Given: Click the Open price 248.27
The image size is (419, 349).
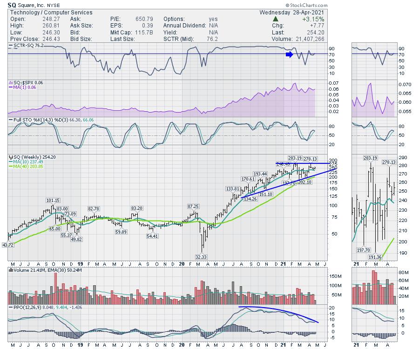Looking at the screenshot, I should pyautogui.click(x=51, y=19).
